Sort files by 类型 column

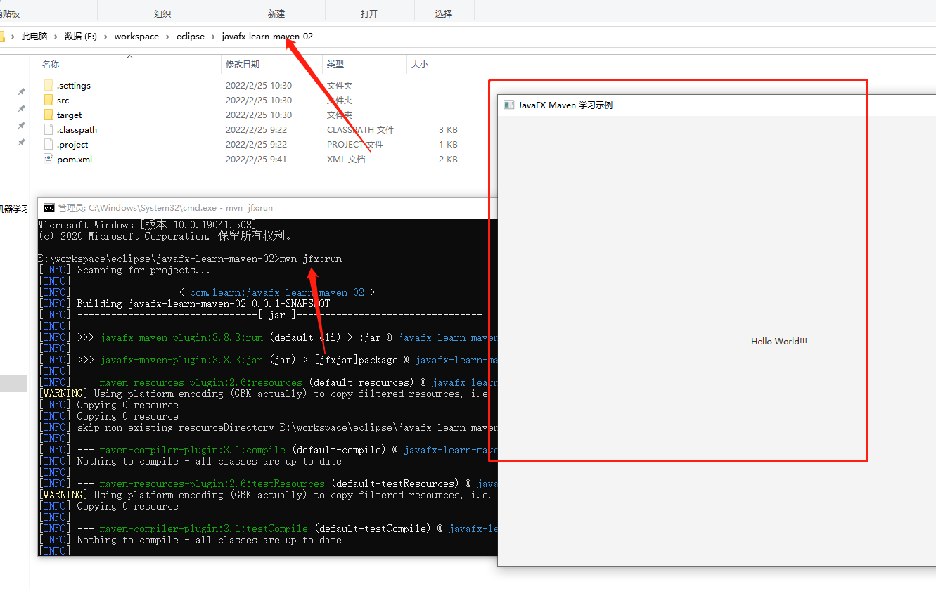click(x=335, y=65)
